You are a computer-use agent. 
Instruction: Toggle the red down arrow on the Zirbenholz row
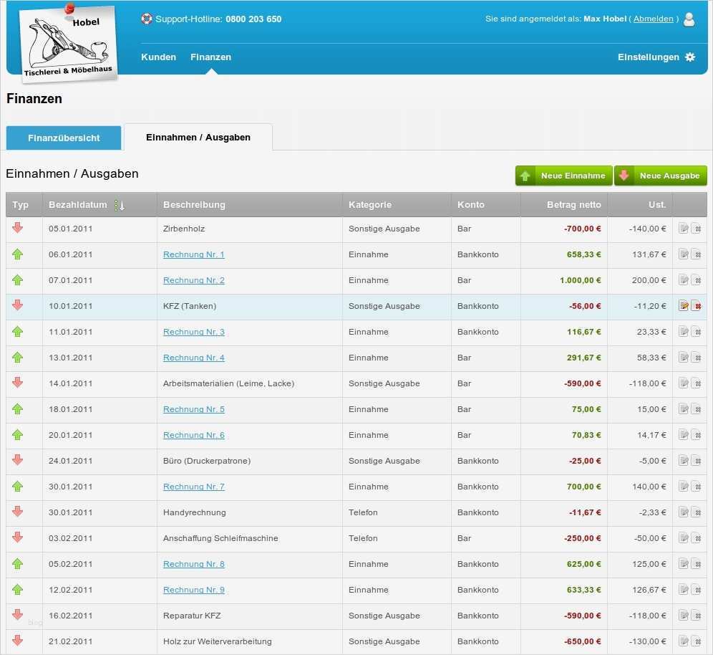(17, 229)
